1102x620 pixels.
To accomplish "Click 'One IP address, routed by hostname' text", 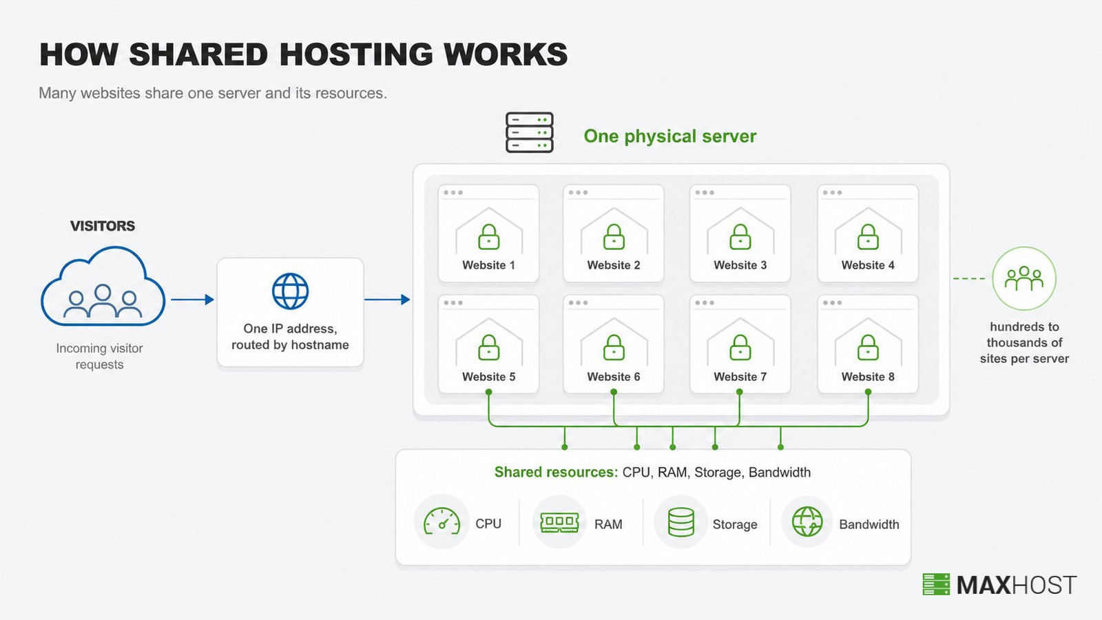I will (290, 337).
